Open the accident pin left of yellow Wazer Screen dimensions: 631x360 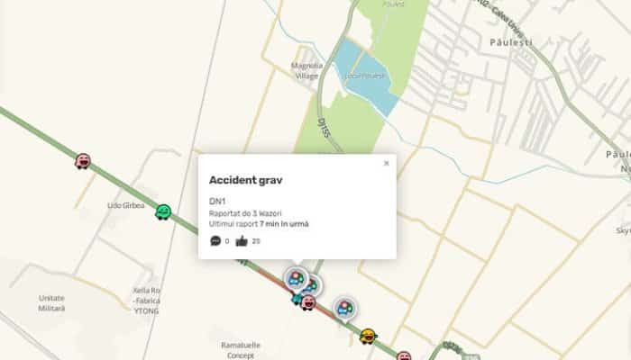click(x=345, y=309)
